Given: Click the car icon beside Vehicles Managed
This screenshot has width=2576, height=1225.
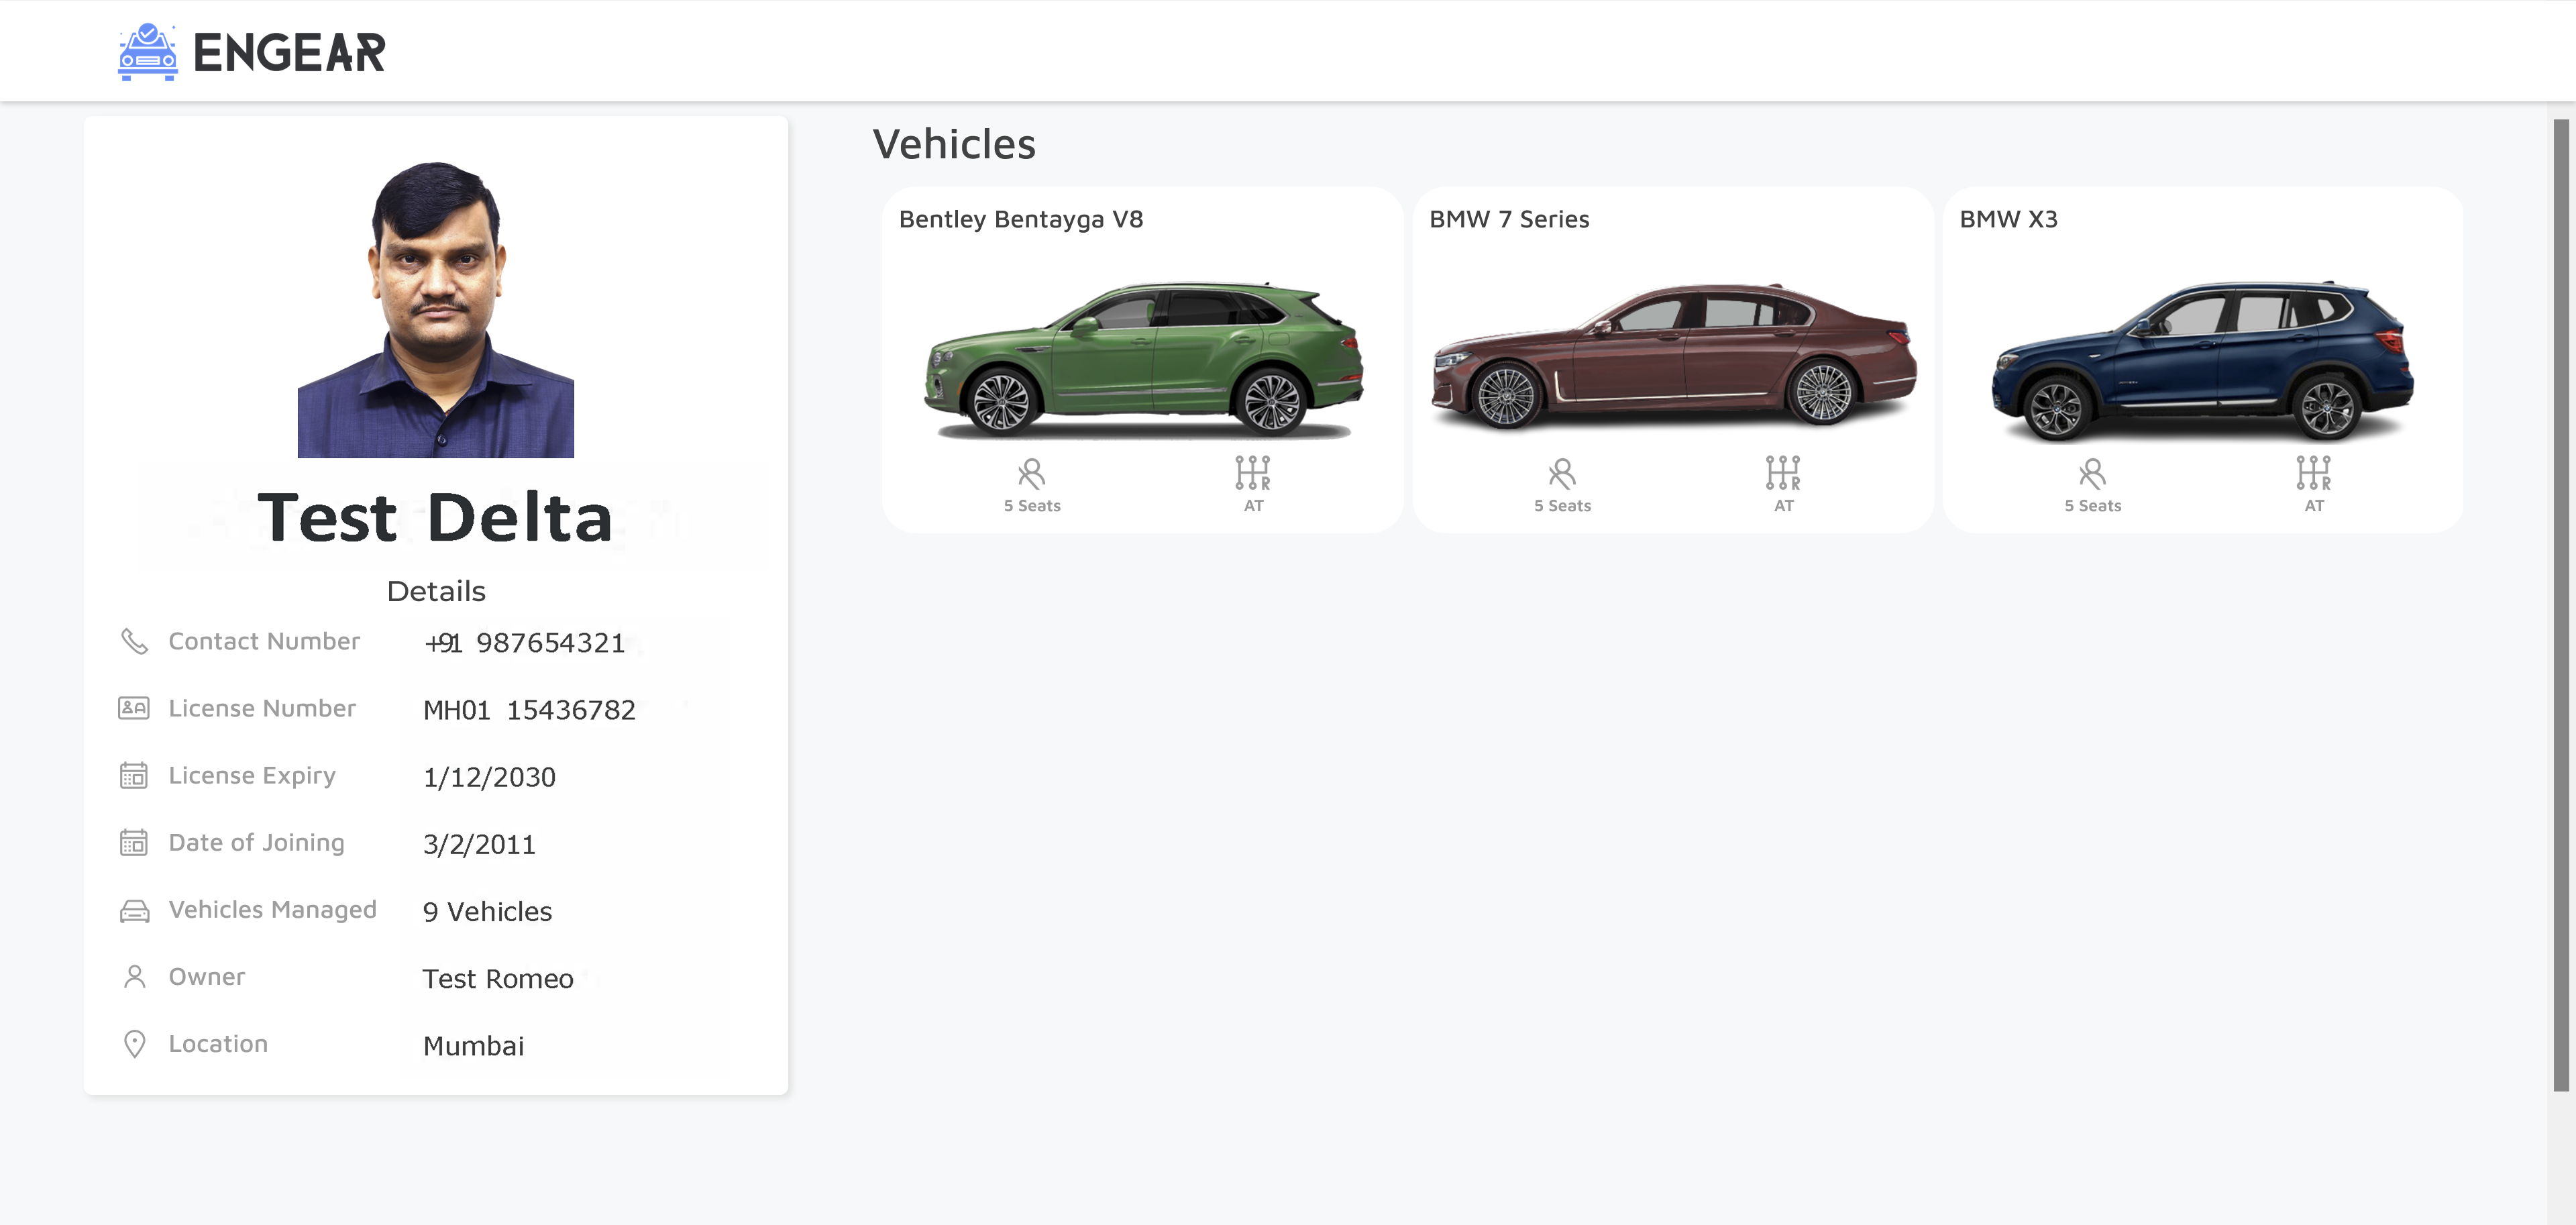Looking at the screenshot, I should point(134,910).
